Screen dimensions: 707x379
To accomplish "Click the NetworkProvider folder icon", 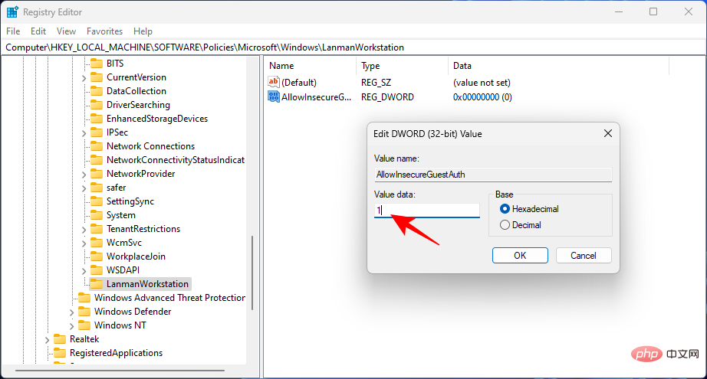I will [x=97, y=174].
